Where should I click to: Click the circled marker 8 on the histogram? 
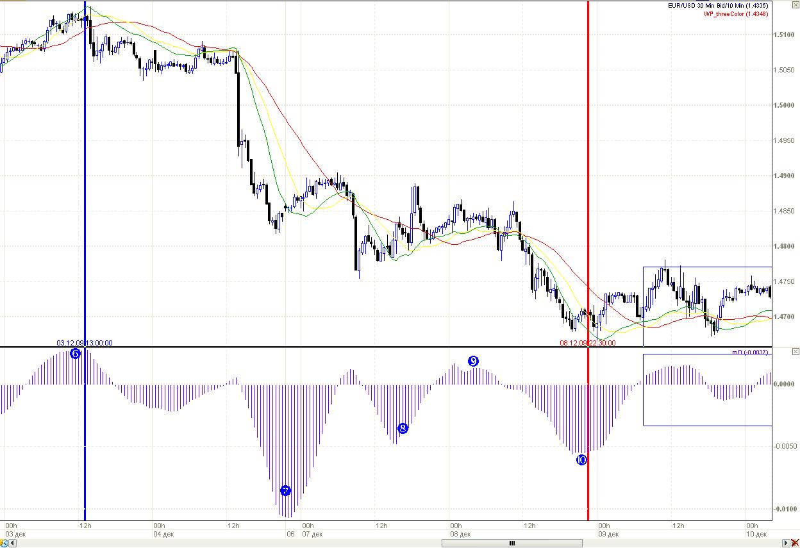[x=403, y=428]
